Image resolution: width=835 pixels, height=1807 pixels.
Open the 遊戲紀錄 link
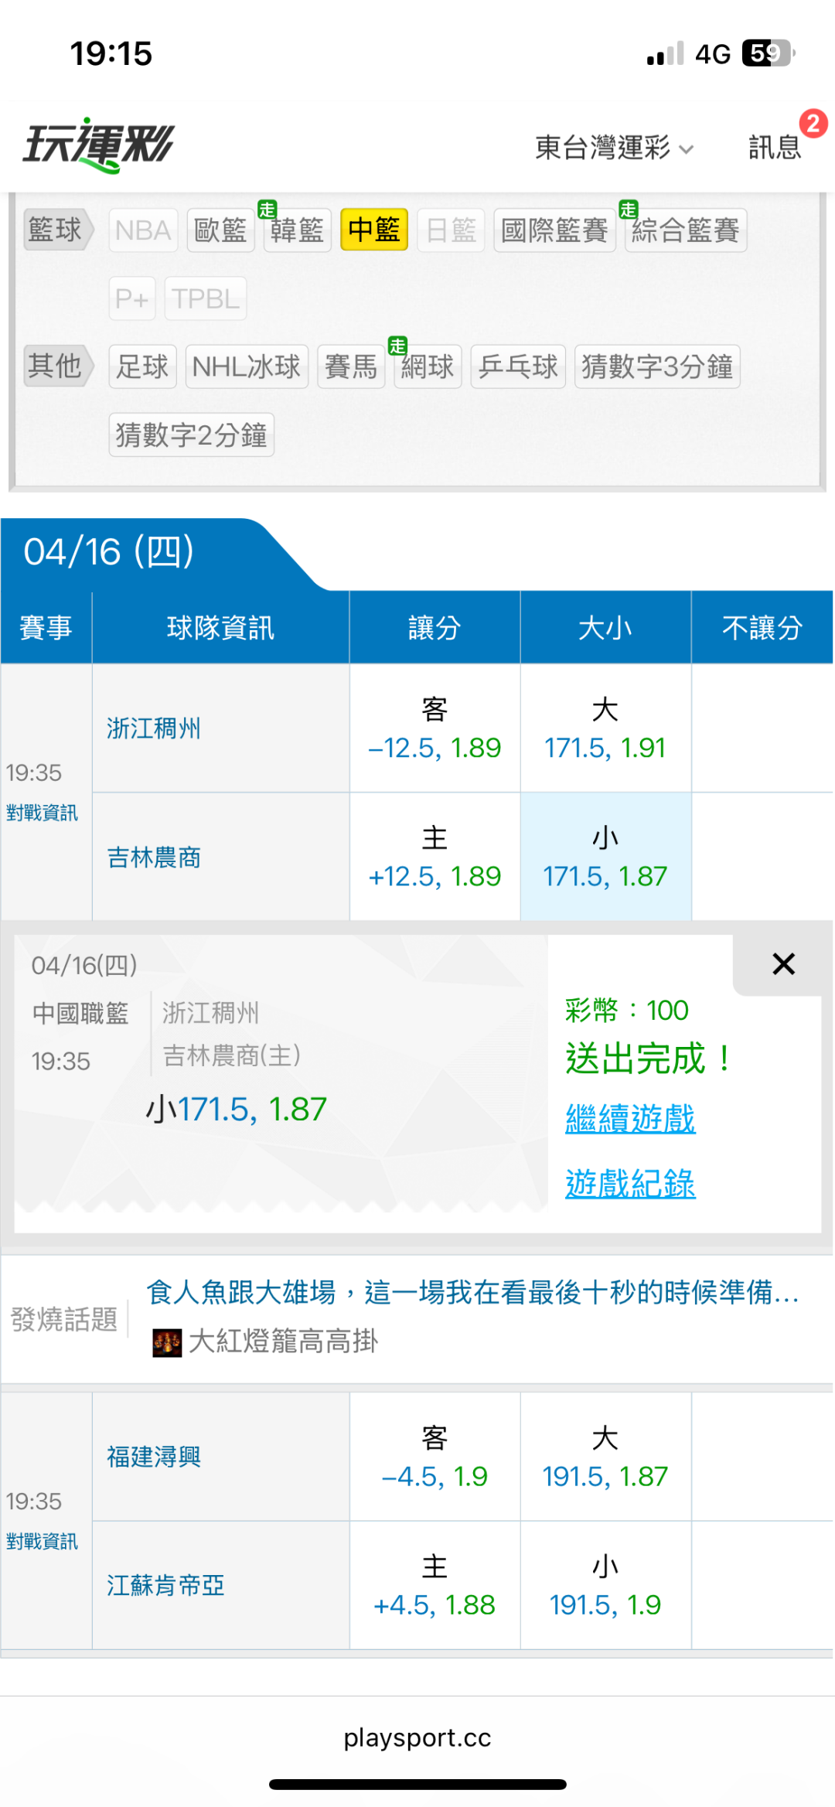[630, 1184]
